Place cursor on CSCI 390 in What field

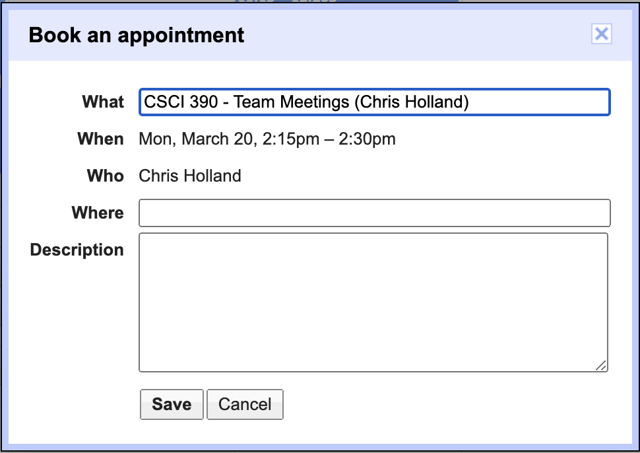(x=181, y=102)
